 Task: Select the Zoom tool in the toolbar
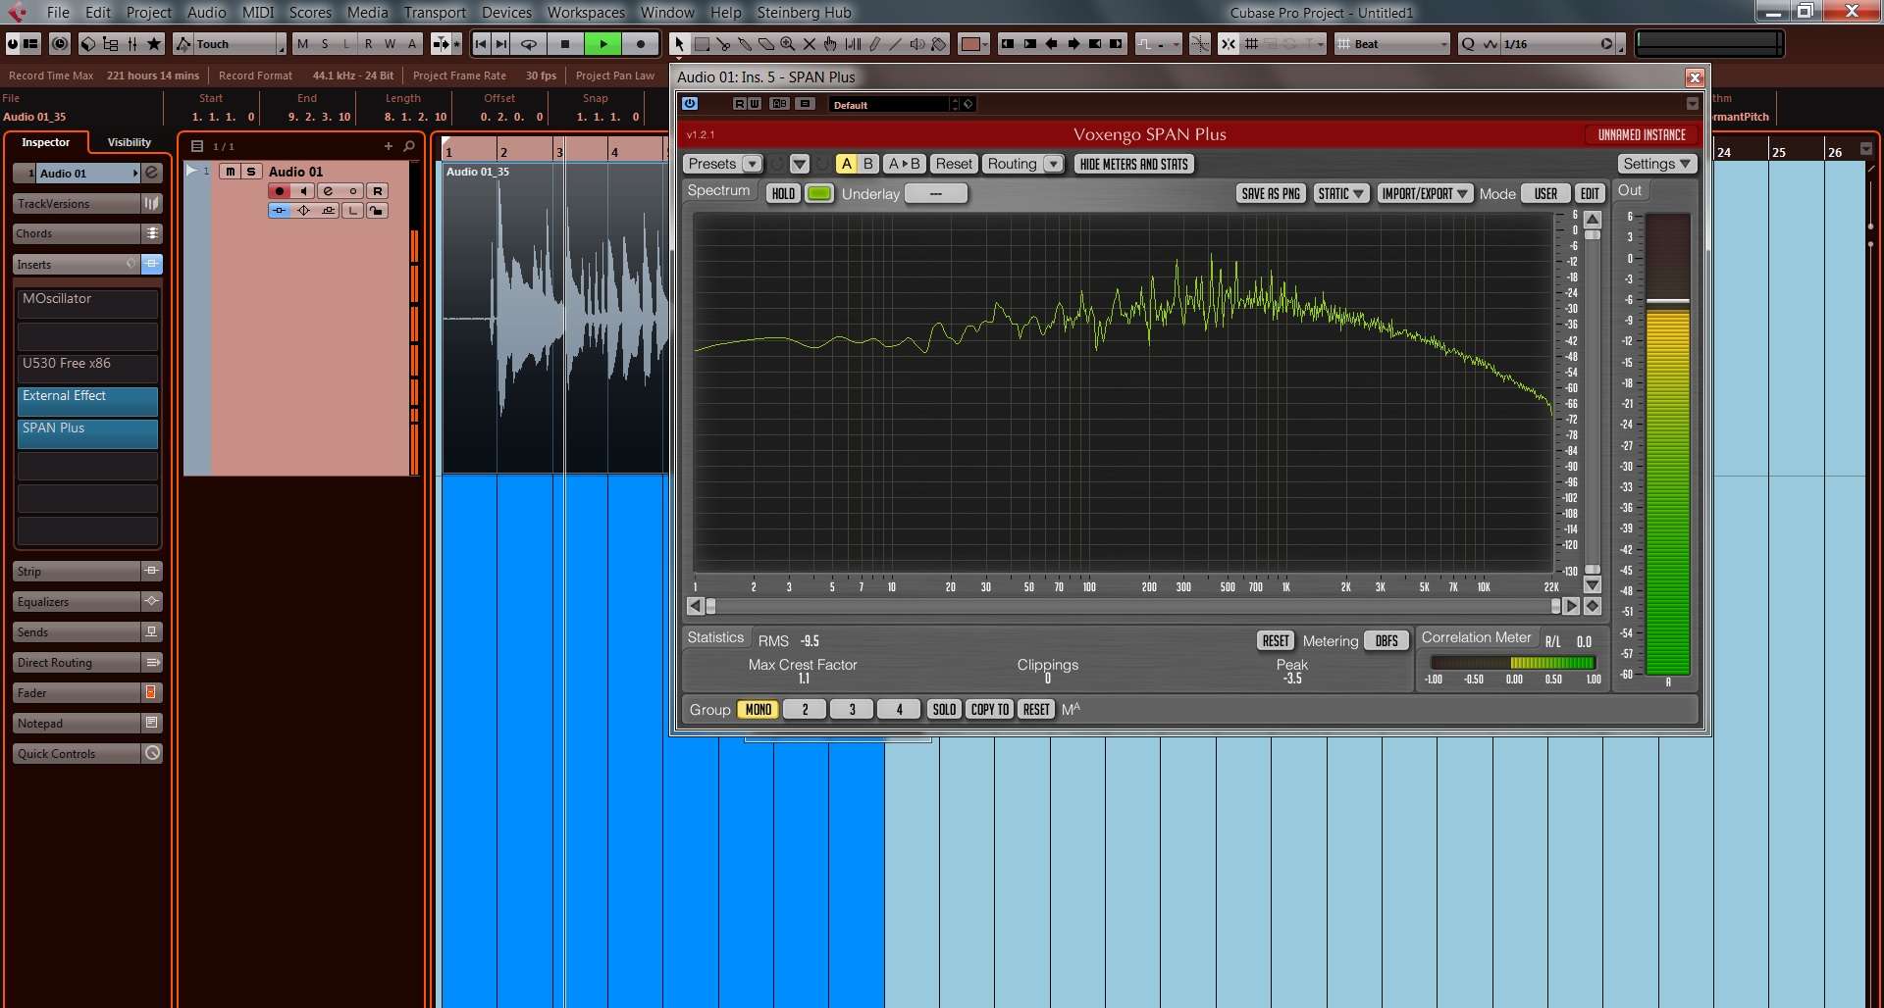[787, 44]
